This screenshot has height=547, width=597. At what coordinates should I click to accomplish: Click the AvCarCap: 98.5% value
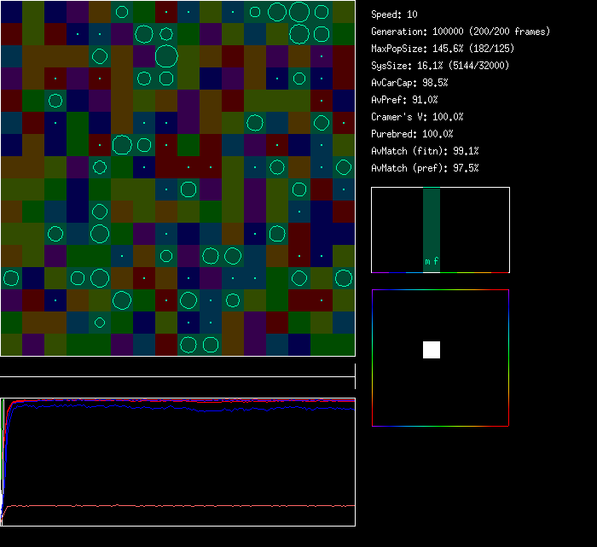click(x=409, y=83)
